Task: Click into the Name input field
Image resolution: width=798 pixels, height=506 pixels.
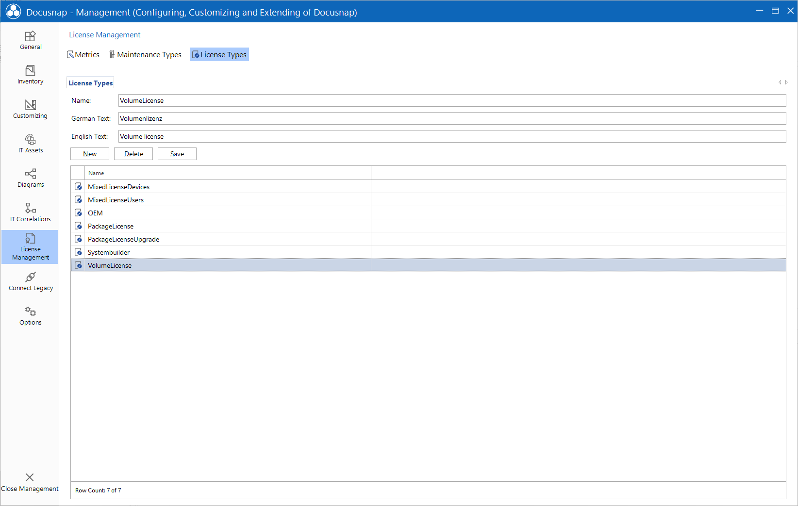Action: point(452,100)
